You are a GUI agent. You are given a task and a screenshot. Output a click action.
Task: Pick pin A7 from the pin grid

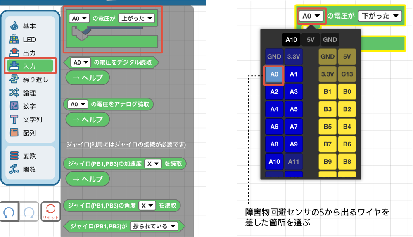294,127
